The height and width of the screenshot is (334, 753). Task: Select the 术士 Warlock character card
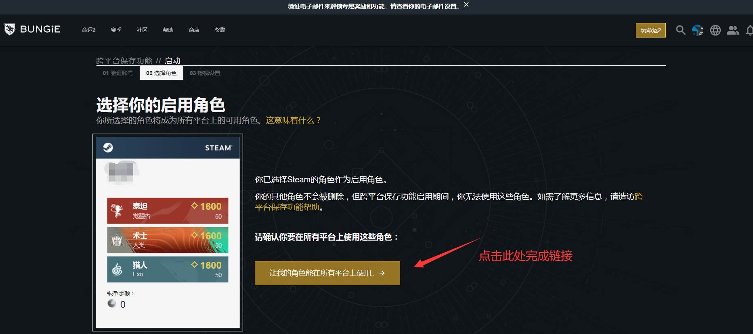(168, 240)
